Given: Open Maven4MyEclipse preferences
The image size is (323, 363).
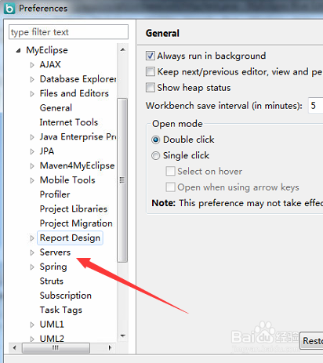Looking at the screenshot, I should pyautogui.click(x=77, y=165).
